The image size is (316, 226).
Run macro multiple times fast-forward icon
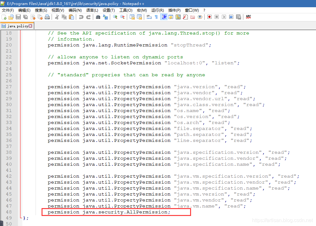pos(231,17)
